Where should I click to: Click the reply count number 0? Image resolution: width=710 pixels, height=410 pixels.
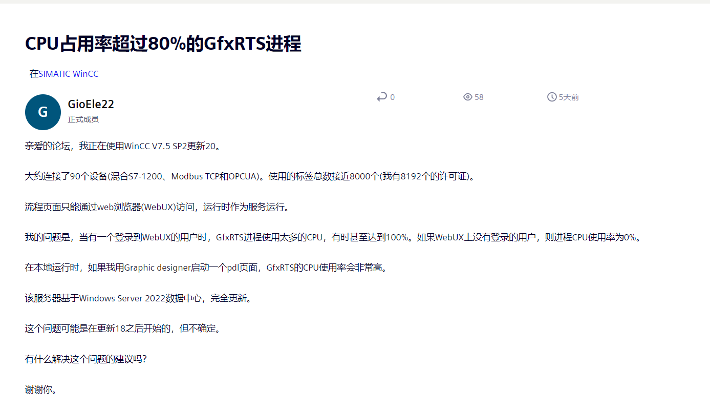(x=392, y=97)
